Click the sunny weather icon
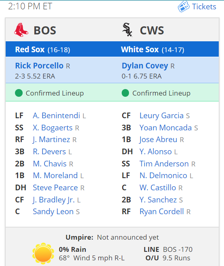This screenshot has height=266, width=224. coord(43,253)
